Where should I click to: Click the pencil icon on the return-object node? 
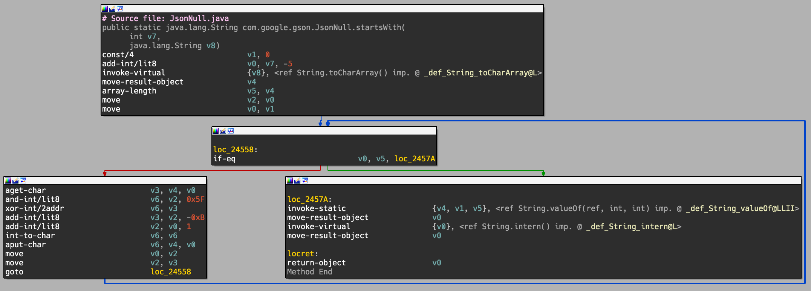tap(297, 181)
